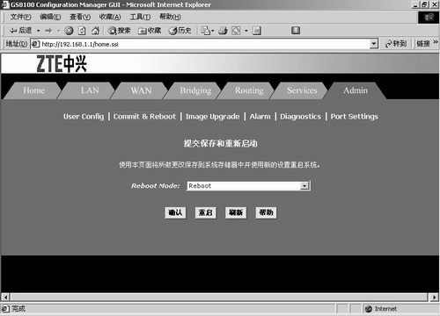Click the Help (帮助) page button
The image size is (440, 316).
point(266,212)
